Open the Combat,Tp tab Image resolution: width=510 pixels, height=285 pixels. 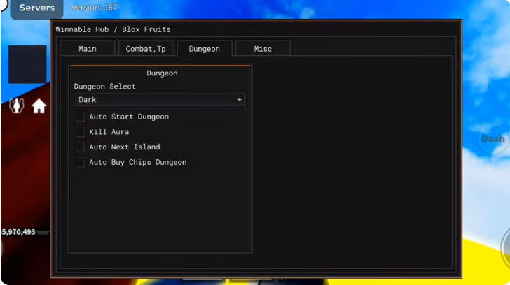coord(146,49)
